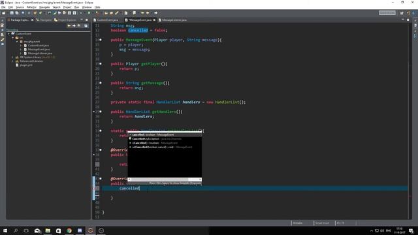Viewport: 418px width, 235px height.
Task: Open the Refactor menu
Action: 31,7
